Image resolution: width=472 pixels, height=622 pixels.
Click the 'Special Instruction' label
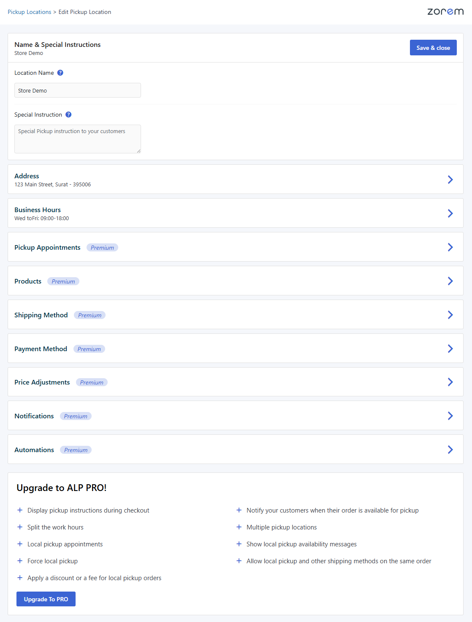38,115
